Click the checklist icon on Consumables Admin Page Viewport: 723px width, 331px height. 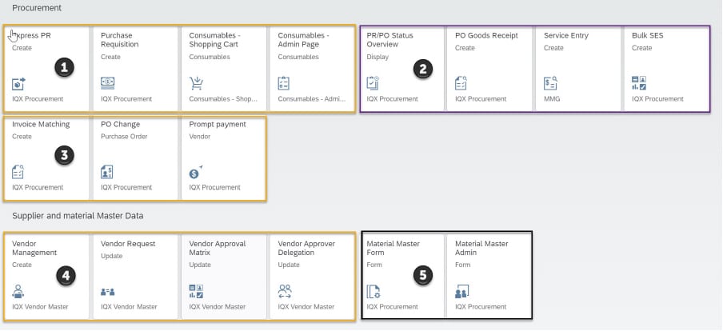click(284, 83)
